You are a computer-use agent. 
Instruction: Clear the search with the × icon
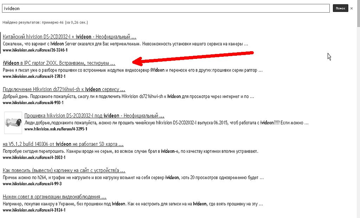click(x=351, y=8)
